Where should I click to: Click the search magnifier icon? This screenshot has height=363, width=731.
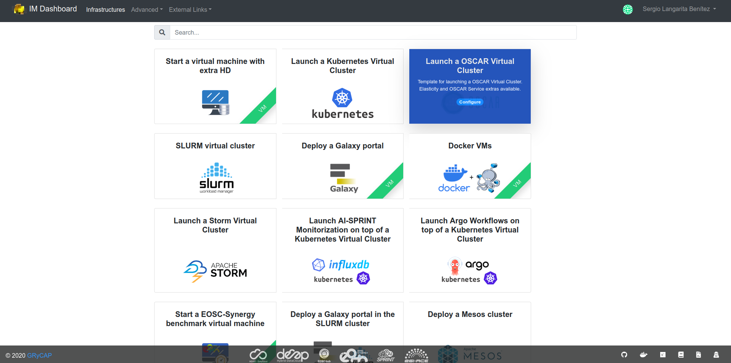162,32
